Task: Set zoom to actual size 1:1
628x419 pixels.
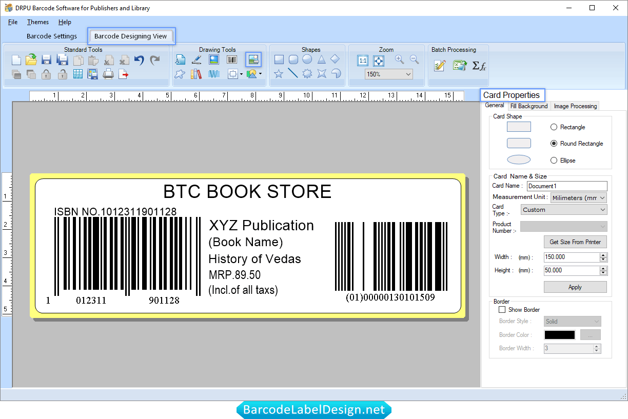Action: [x=363, y=61]
